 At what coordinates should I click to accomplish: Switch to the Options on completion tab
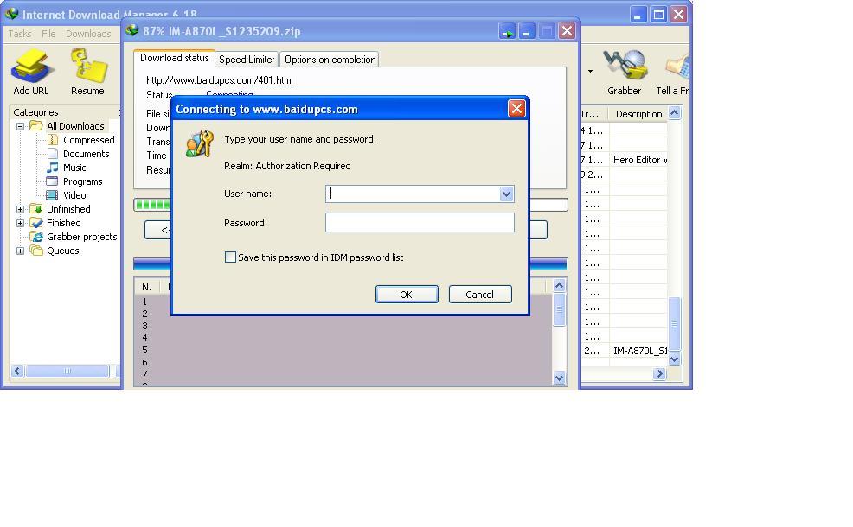tap(330, 60)
